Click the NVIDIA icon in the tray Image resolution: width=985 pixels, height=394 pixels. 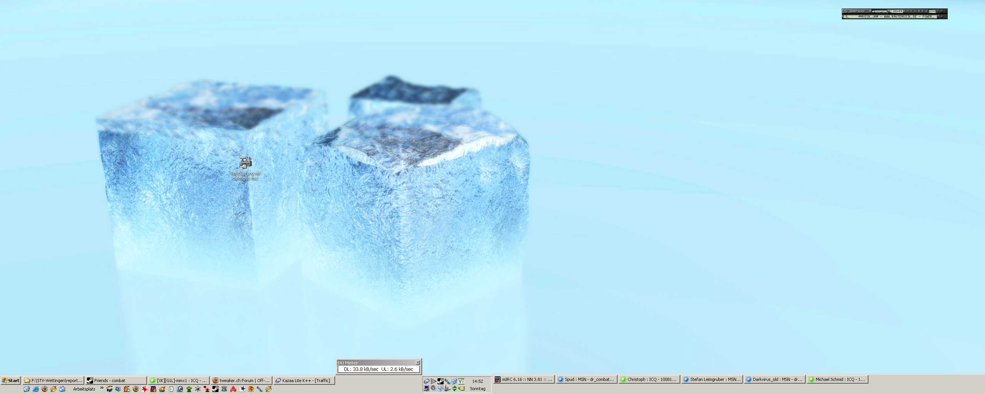click(x=461, y=388)
